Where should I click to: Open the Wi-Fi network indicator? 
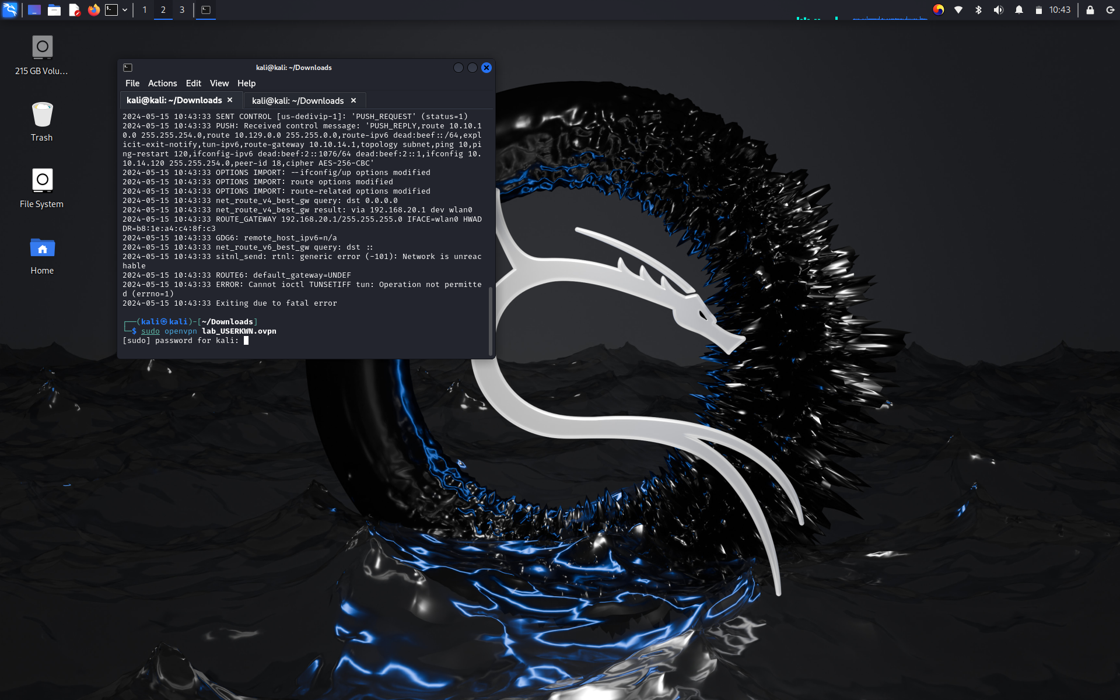point(958,10)
